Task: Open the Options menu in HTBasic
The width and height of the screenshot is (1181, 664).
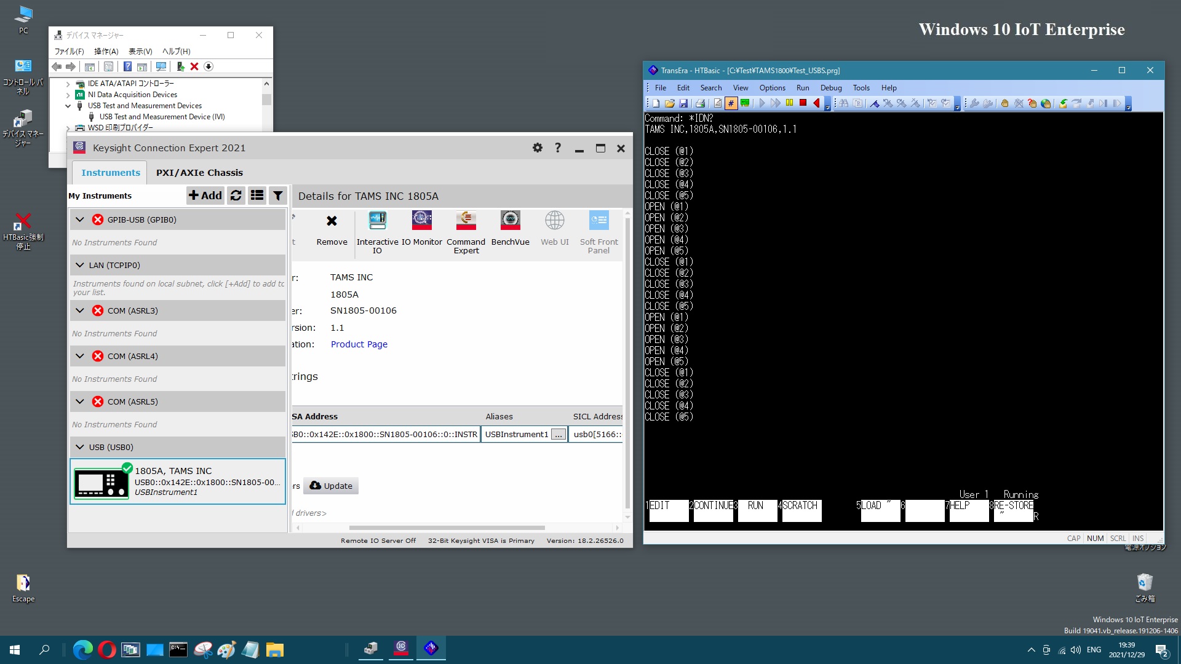Action: [772, 88]
